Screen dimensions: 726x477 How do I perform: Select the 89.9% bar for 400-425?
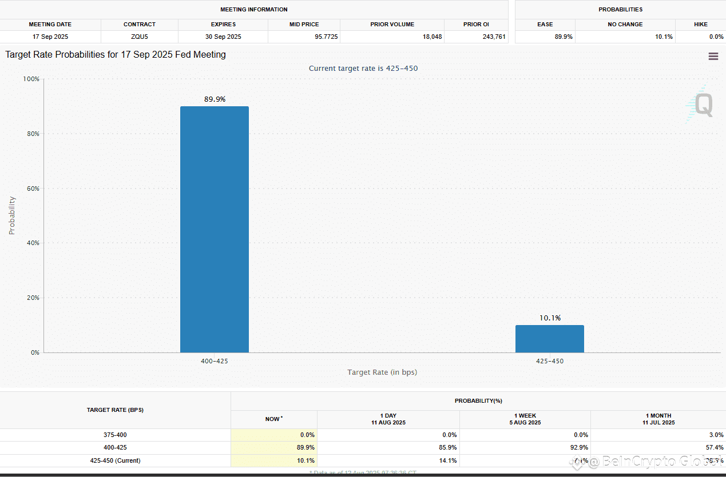coord(215,229)
